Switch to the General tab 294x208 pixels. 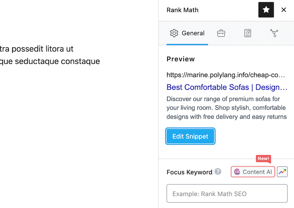[187, 33]
